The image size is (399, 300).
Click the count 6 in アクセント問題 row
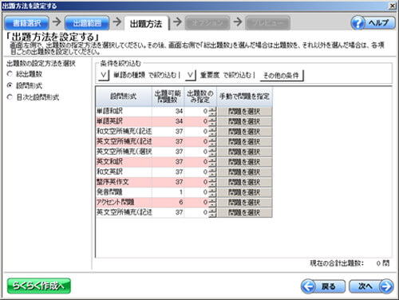[x=181, y=202]
